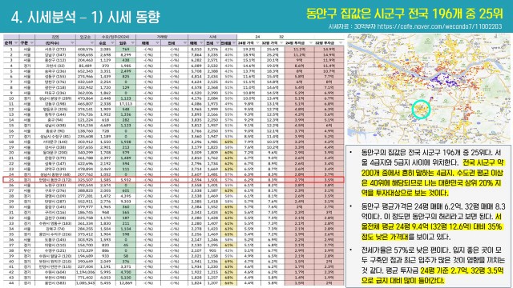Screen dimensions: 513x288
Task: Open the 32평 가격 filter dropdown
Action: pos(281,43)
